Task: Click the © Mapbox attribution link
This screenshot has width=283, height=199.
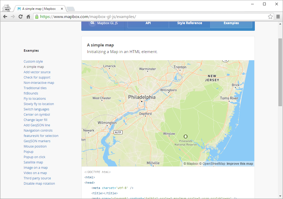Action: [x=191, y=164]
